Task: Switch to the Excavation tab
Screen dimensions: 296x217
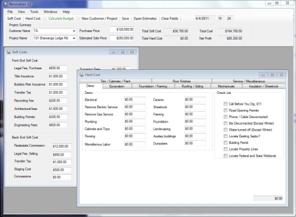Action: [117, 86]
